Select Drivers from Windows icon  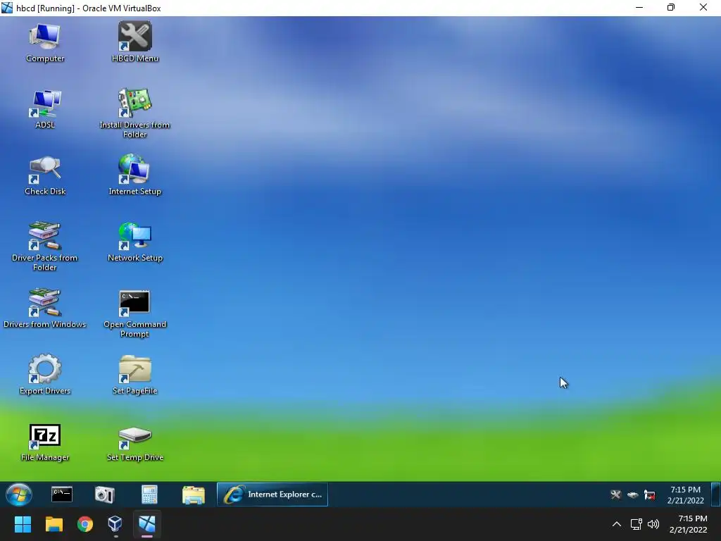click(44, 309)
